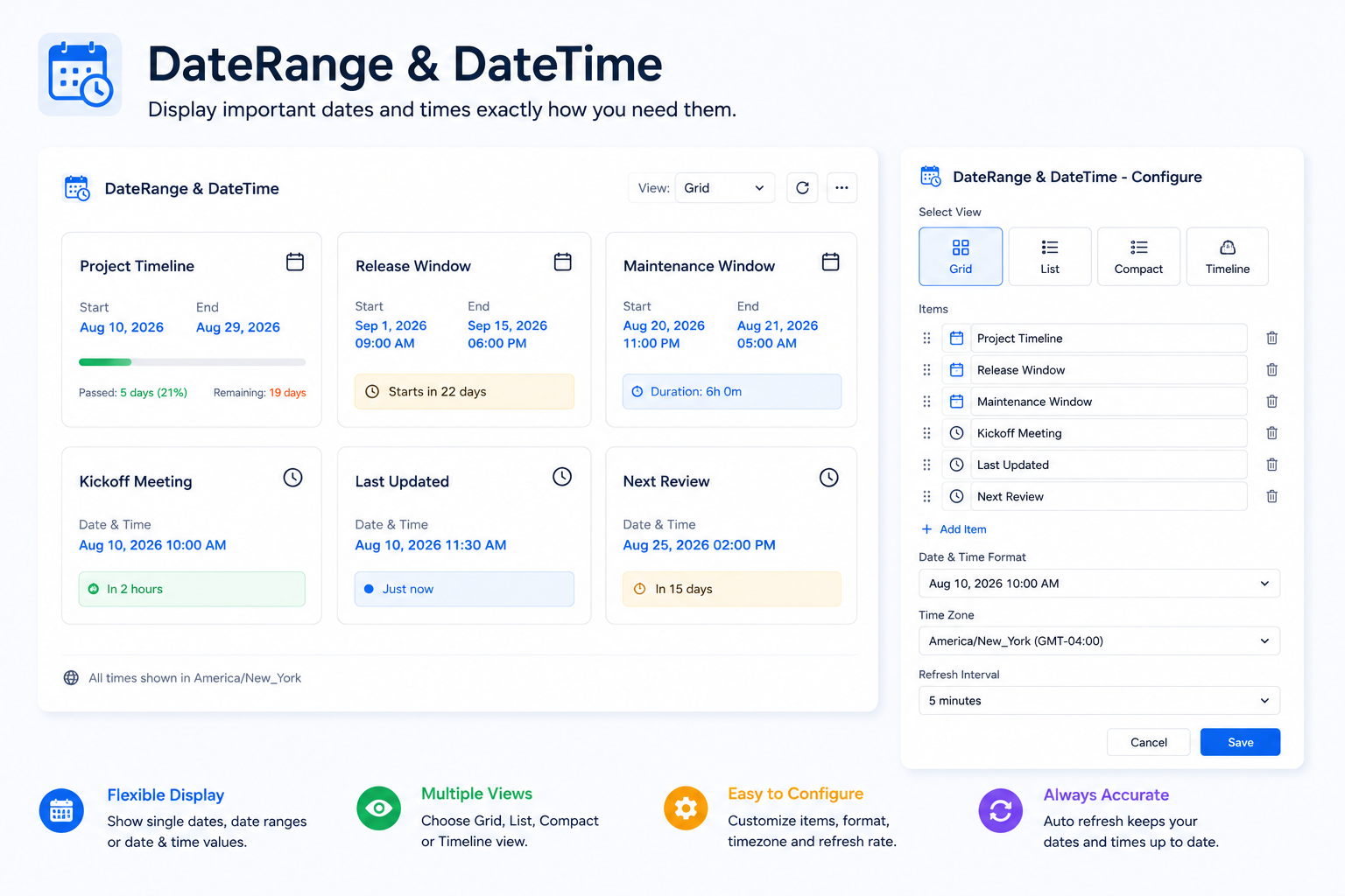
Task: Click the Easy to Configure gear icon
Action: click(x=686, y=808)
